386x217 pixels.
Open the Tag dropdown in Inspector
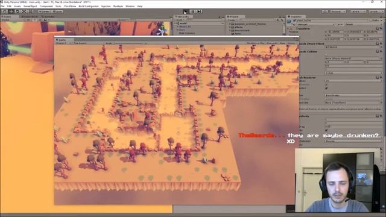[316, 25]
